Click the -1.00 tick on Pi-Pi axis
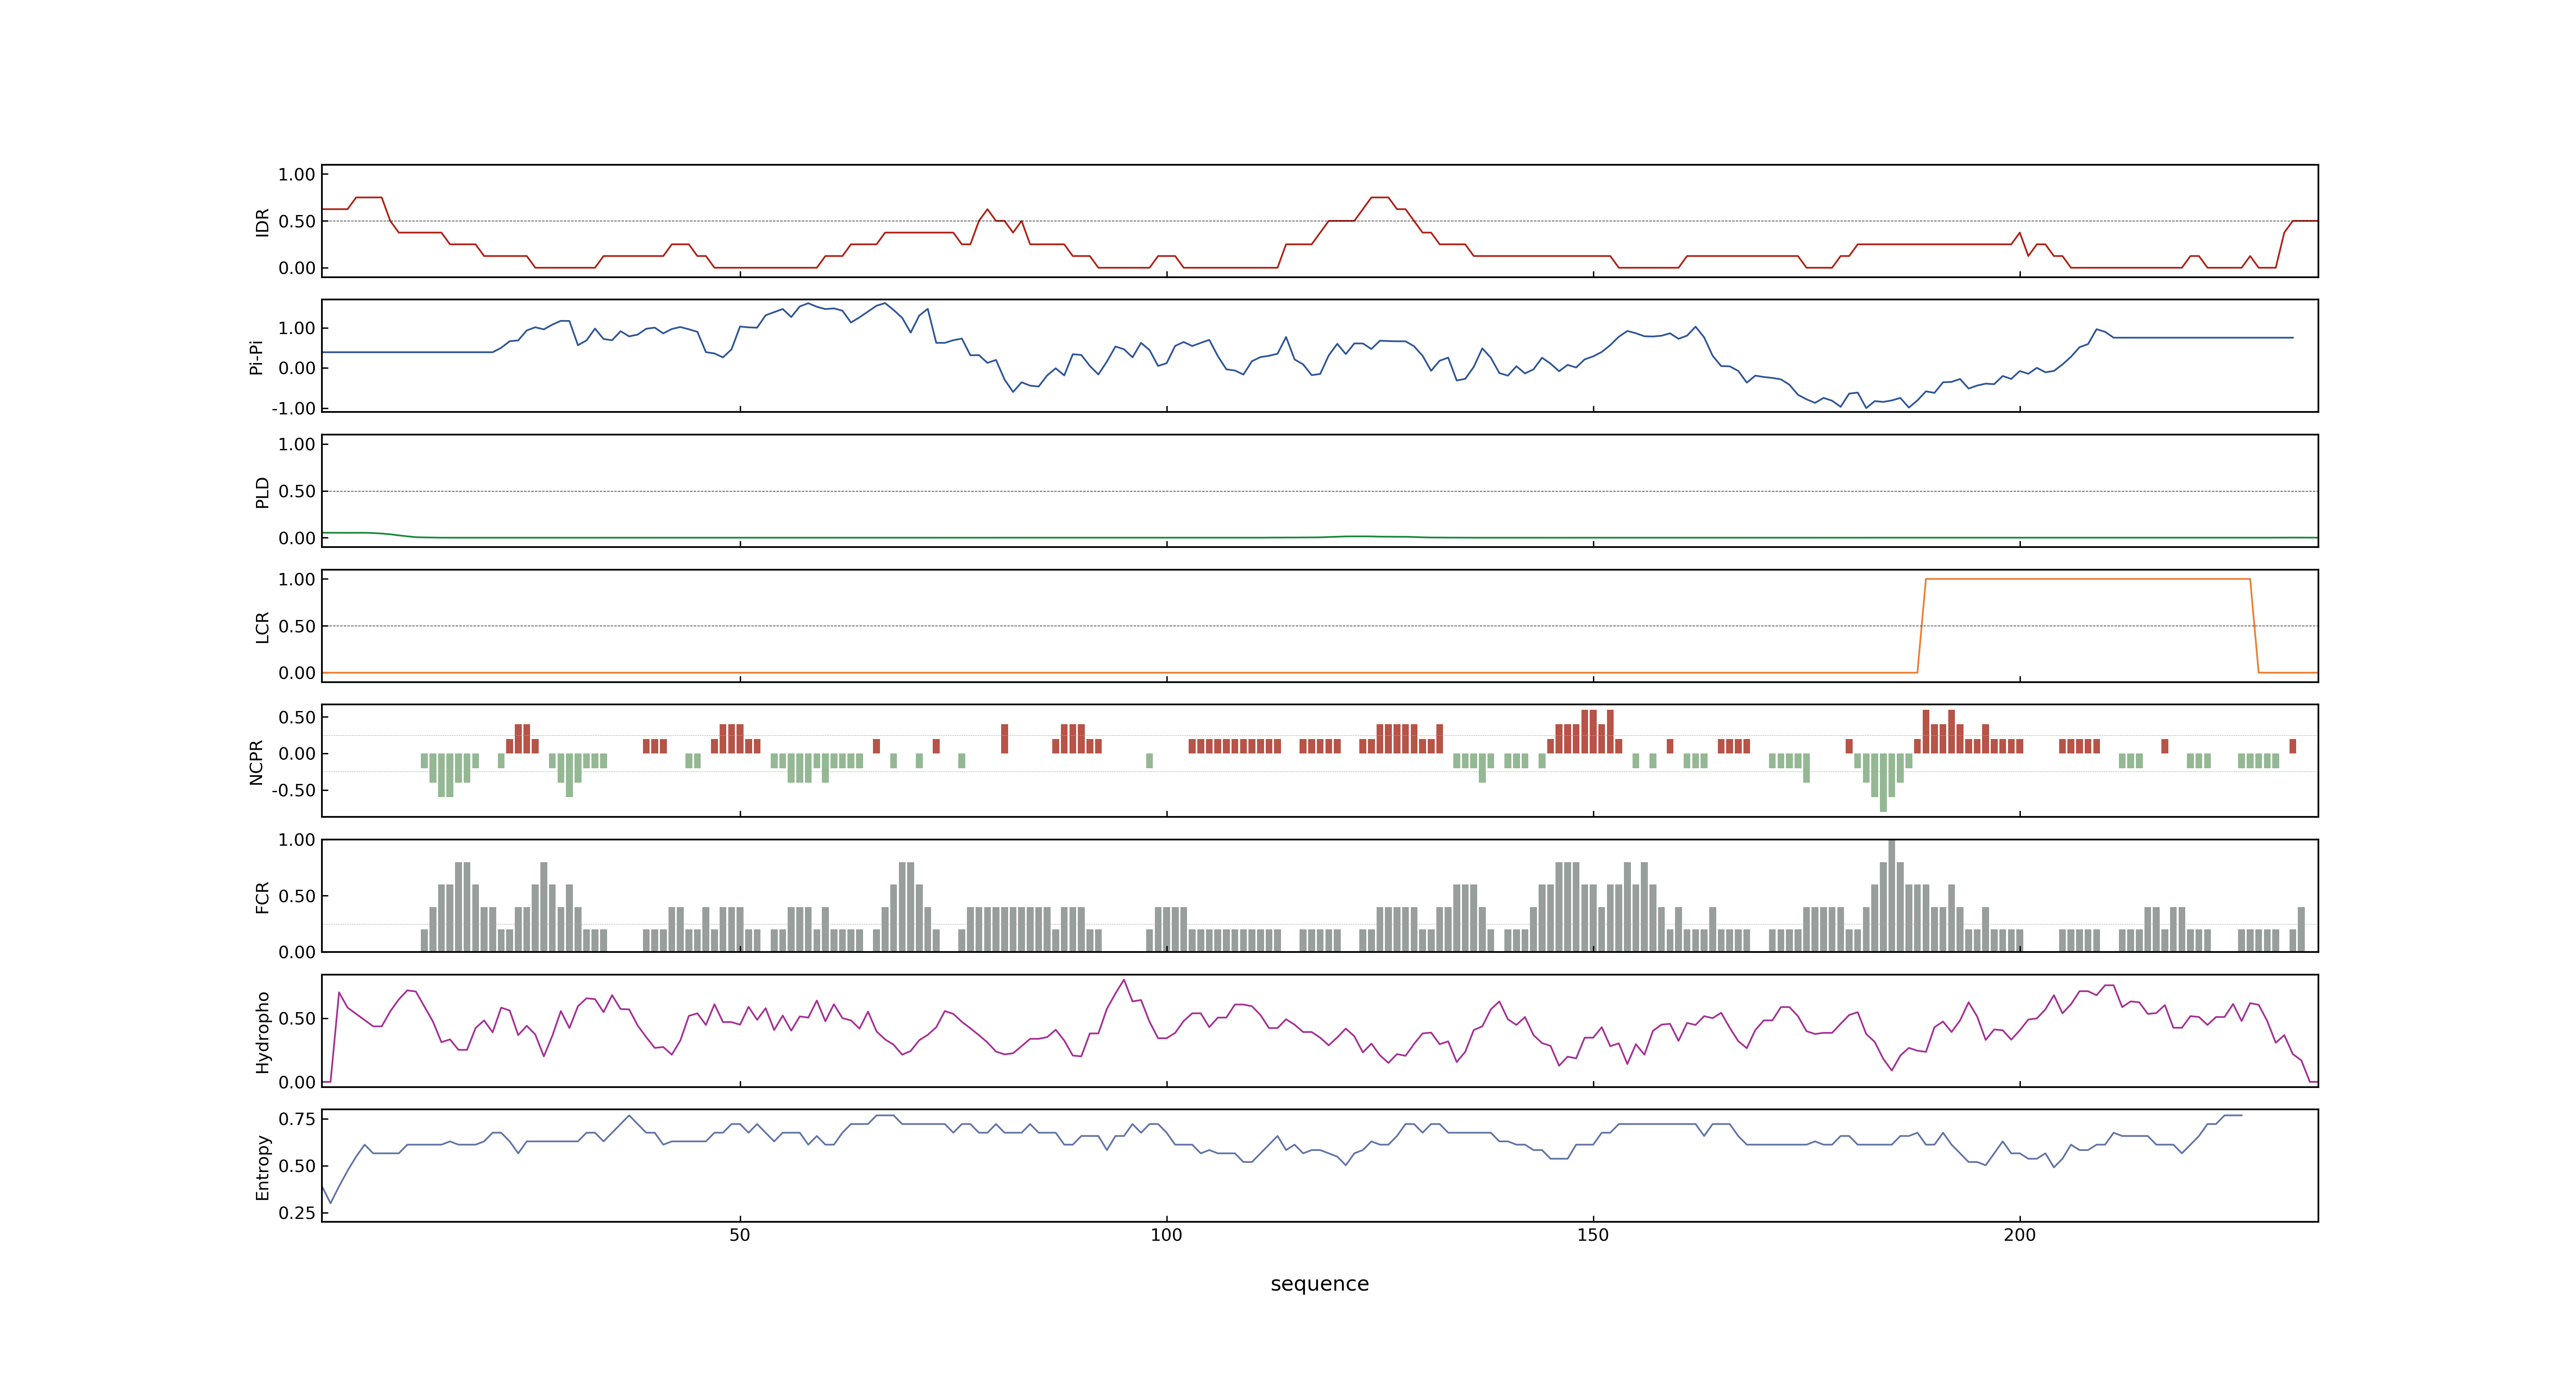The width and height of the screenshot is (2576, 1373). tap(293, 409)
